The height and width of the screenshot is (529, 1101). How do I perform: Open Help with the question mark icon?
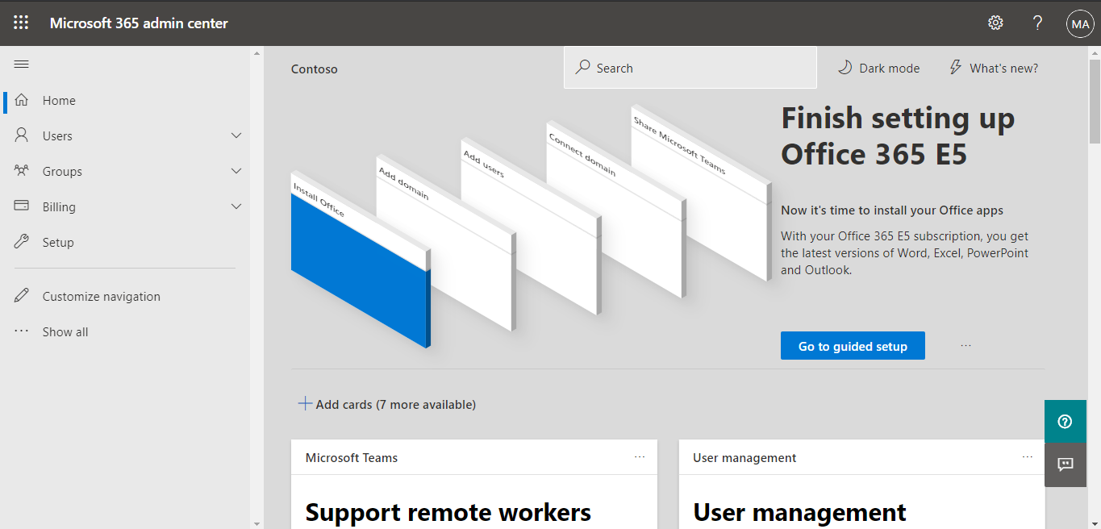(1037, 23)
